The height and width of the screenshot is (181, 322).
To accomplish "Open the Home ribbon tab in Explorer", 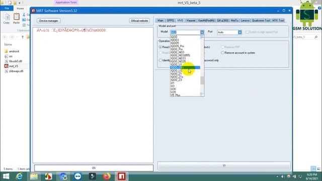I will pos(20,9).
